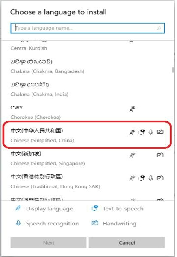Choose Cherokee (Cherokee) from list
The height and width of the screenshot is (257, 177).
coord(88,112)
